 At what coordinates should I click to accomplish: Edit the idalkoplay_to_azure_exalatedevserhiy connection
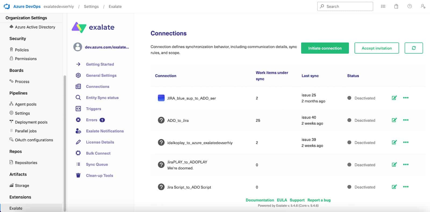[394, 142]
